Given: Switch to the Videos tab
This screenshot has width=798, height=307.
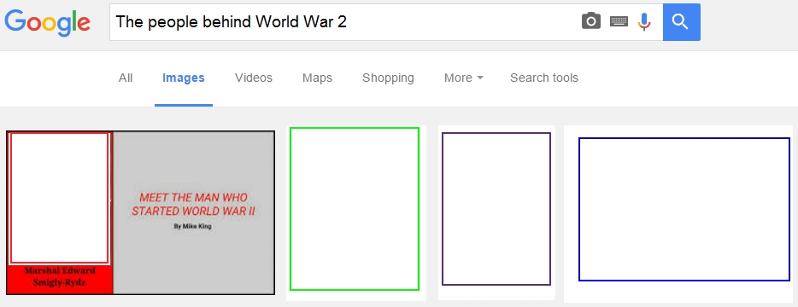Looking at the screenshot, I should 254,78.
